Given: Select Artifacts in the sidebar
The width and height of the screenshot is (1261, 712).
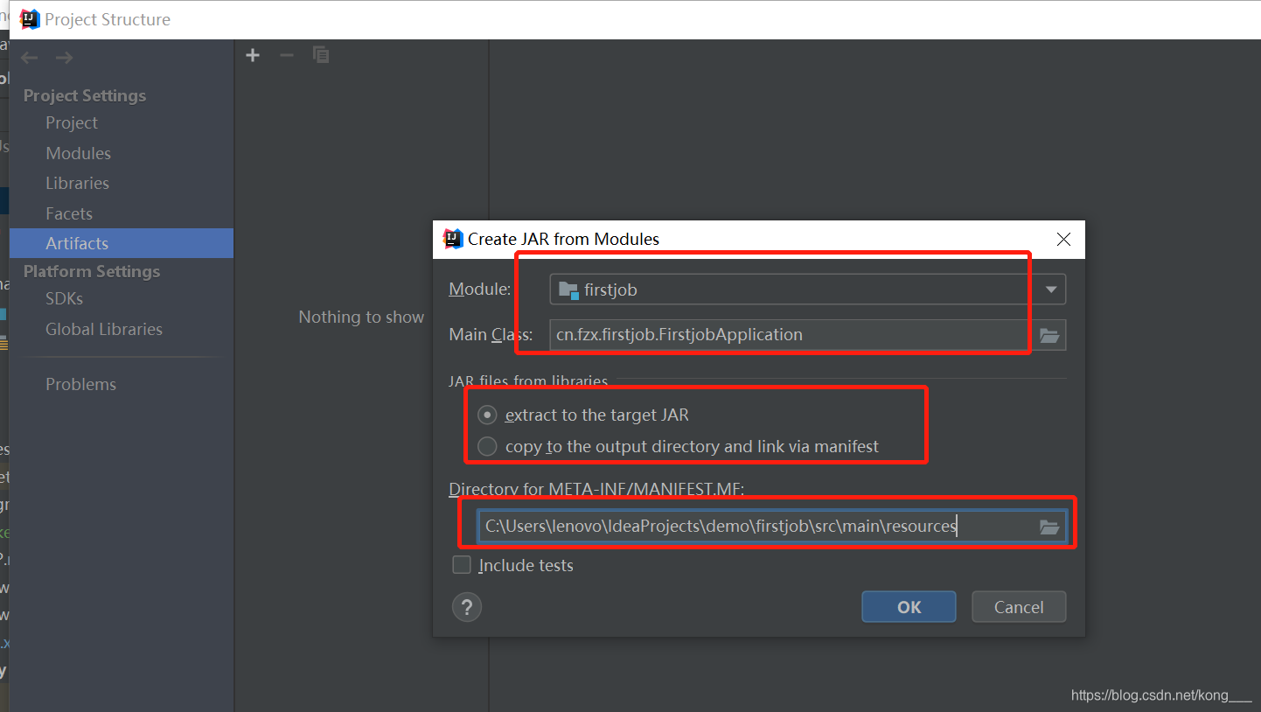Looking at the screenshot, I should 122,243.
